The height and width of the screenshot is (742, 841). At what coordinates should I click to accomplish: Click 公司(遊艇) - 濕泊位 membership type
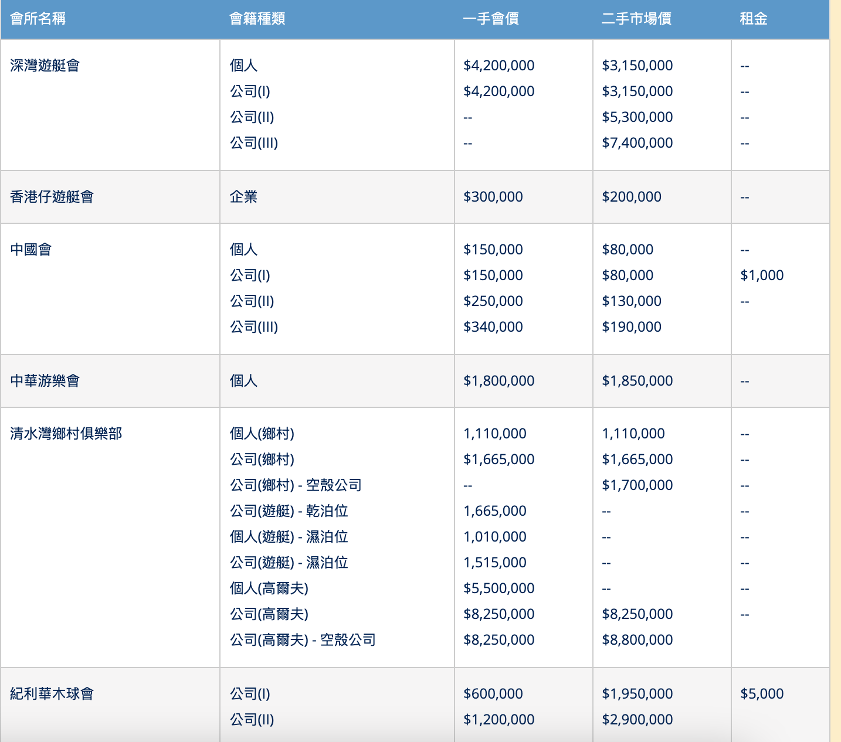(289, 563)
